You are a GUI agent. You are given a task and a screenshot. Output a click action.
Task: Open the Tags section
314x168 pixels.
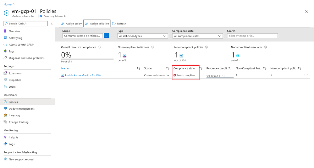(x=11, y=51)
